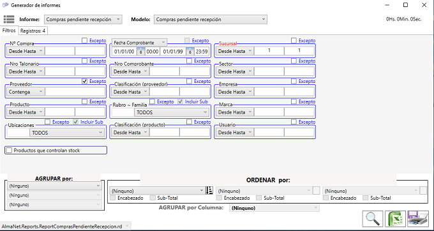Viewport: 434px width, 231px height.
Task: Open AGRUPAR por Columna dropdown
Action: 274,208
